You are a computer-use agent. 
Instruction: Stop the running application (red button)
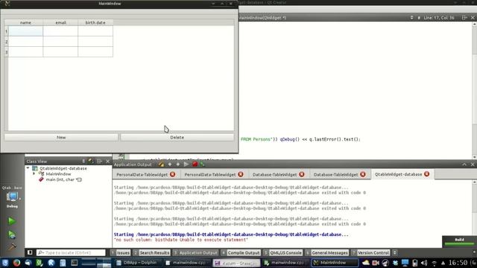click(x=195, y=165)
